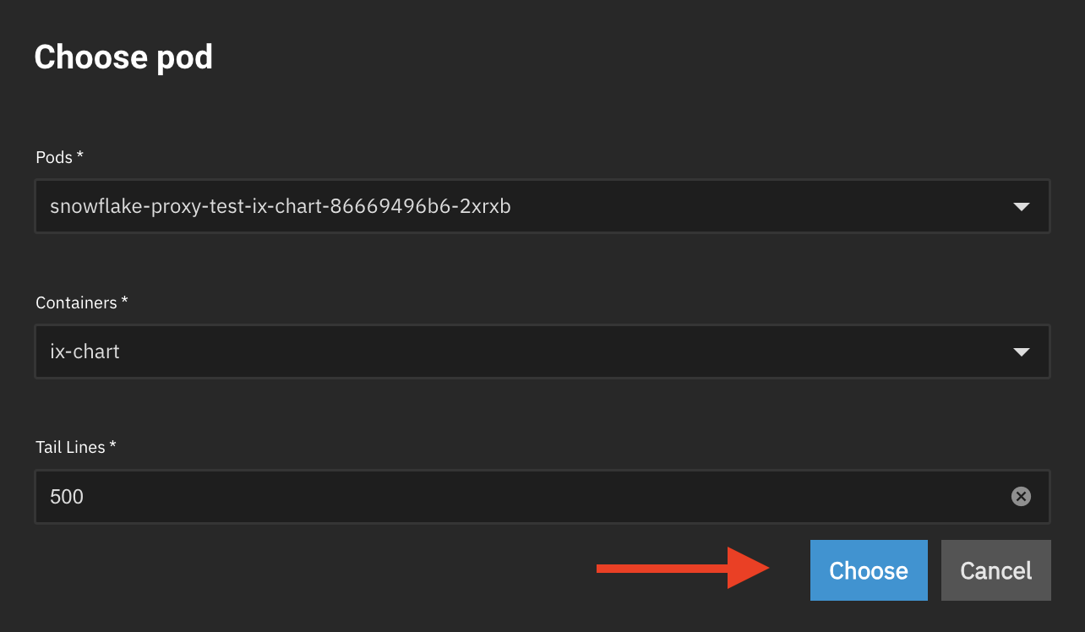
Task: Confirm selection with the Choose button
Action: pyautogui.click(x=869, y=570)
